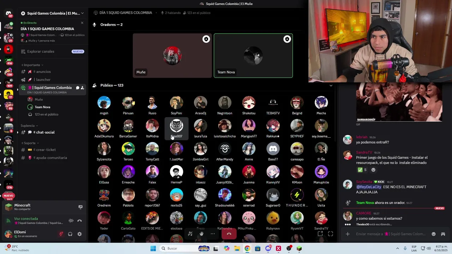Open Shakotsu audience avatar
This screenshot has height=254, width=452.
tap(249, 103)
